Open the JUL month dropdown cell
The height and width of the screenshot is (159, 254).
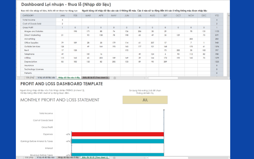click(144, 100)
